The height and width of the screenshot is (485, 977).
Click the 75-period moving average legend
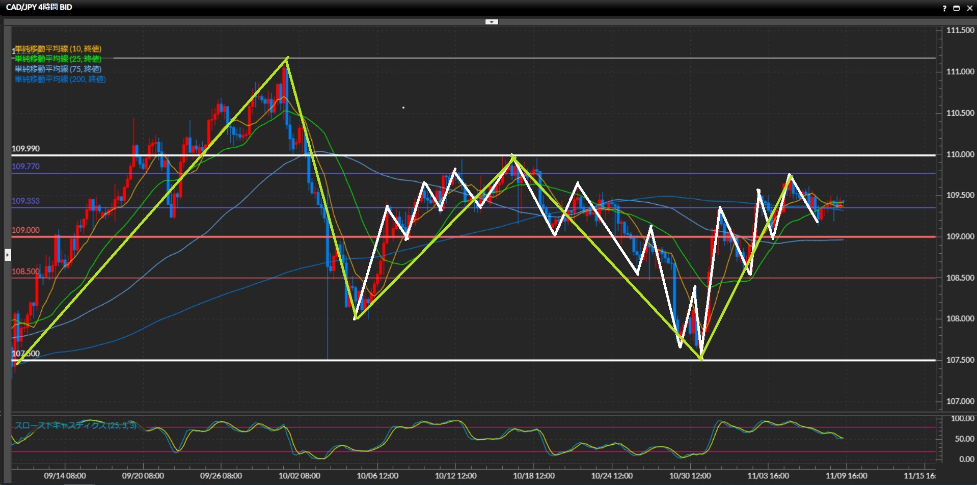(58, 69)
